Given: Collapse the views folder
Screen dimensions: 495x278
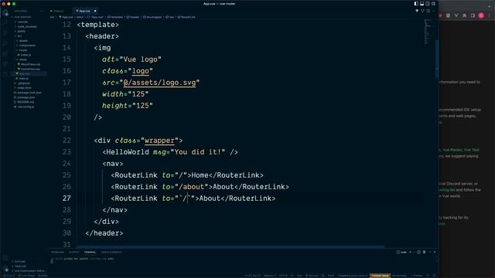Looking at the screenshot, I should 22,59.
